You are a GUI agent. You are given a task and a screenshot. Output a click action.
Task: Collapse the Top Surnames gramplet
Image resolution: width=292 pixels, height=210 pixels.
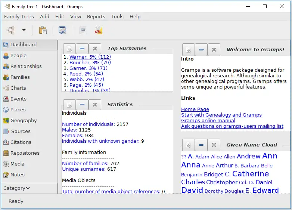82,49
